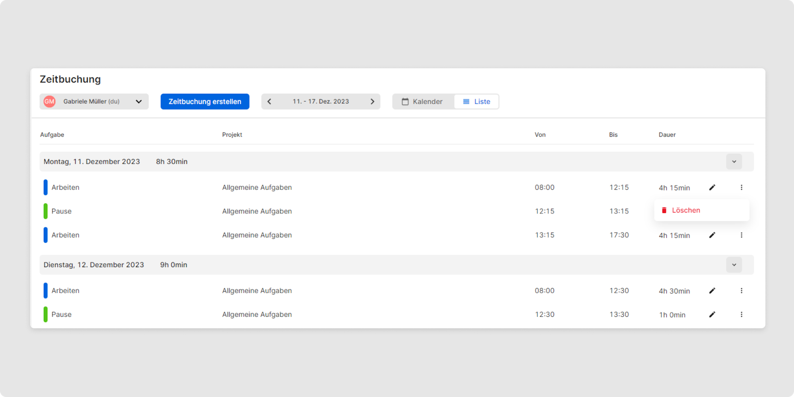
Task: Click the Zeitbuchung page title
Action: pos(70,79)
